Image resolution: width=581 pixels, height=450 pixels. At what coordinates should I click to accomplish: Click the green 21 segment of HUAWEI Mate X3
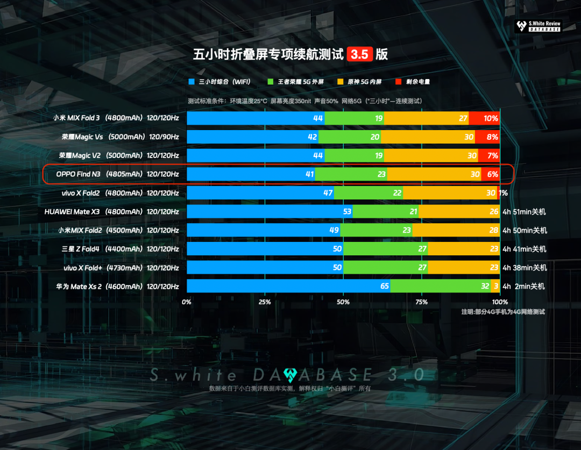point(386,211)
